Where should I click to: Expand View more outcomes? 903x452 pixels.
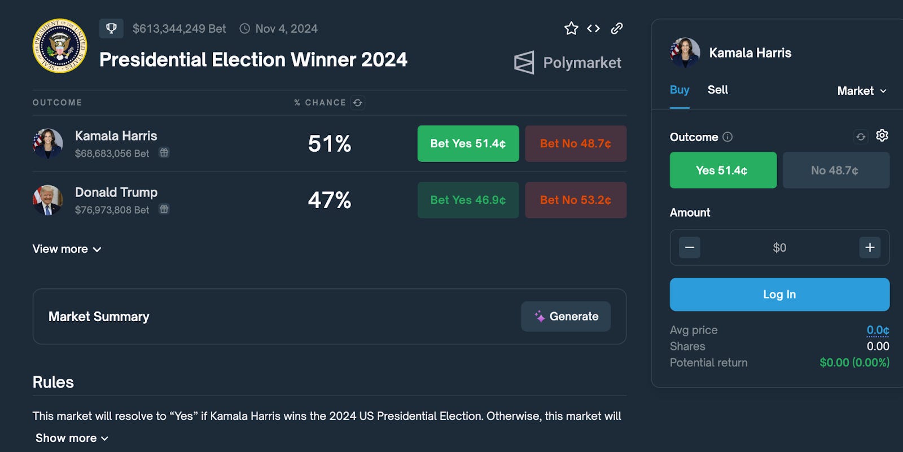[67, 249]
